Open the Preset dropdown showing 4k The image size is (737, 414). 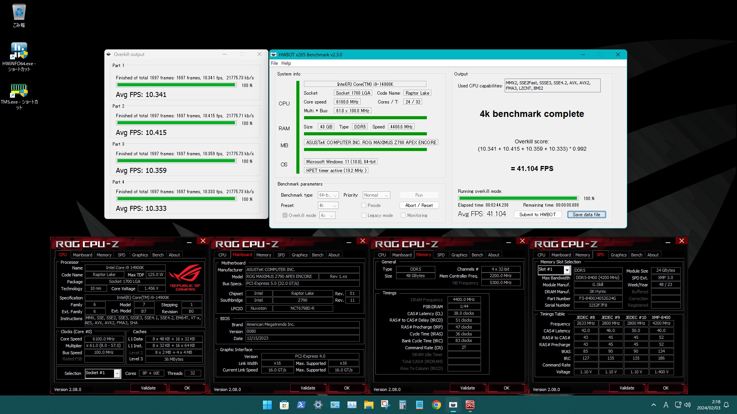click(328, 205)
